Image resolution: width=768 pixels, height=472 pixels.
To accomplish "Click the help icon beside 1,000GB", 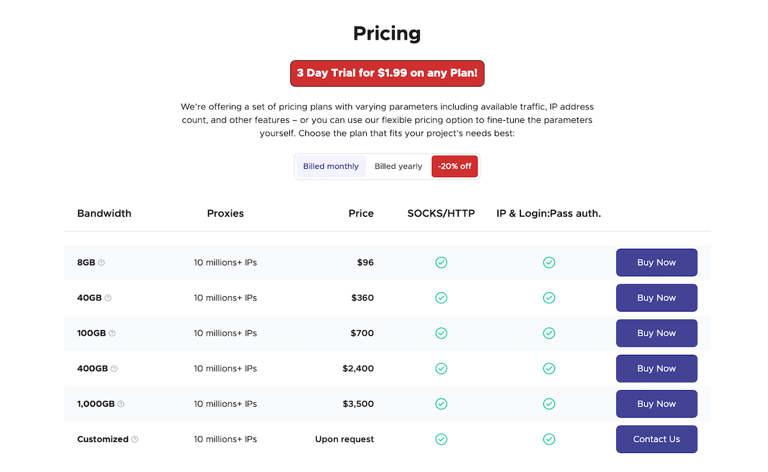I will (121, 404).
